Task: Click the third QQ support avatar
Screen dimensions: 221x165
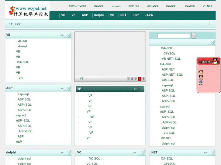Action: (x=201, y=83)
